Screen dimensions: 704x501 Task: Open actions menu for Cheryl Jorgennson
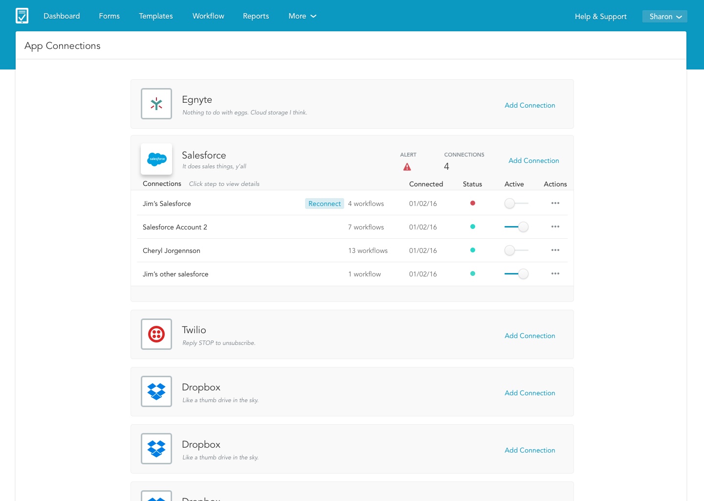point(555,250)
